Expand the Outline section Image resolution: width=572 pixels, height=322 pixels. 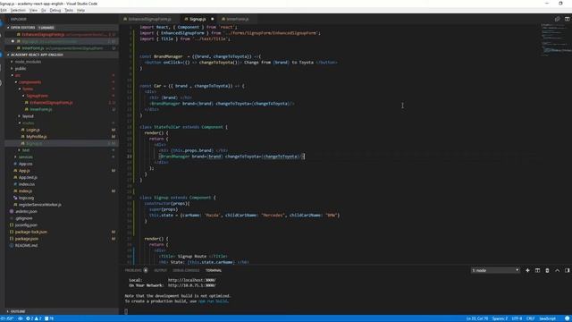coord(18,311)
